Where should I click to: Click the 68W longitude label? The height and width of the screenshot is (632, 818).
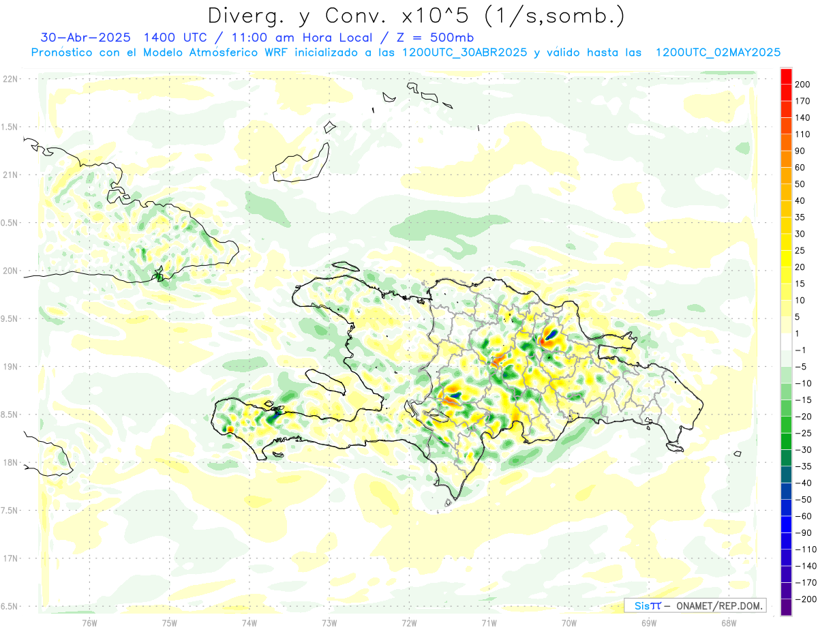click(x=729, y=623)
